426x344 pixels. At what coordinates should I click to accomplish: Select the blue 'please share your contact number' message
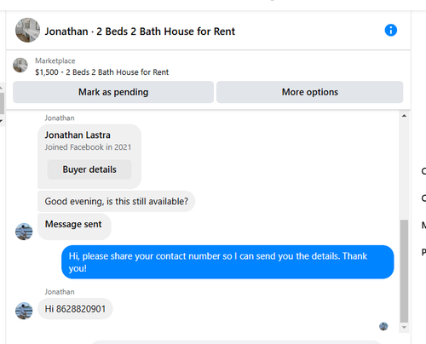click(x=227, y=262)
